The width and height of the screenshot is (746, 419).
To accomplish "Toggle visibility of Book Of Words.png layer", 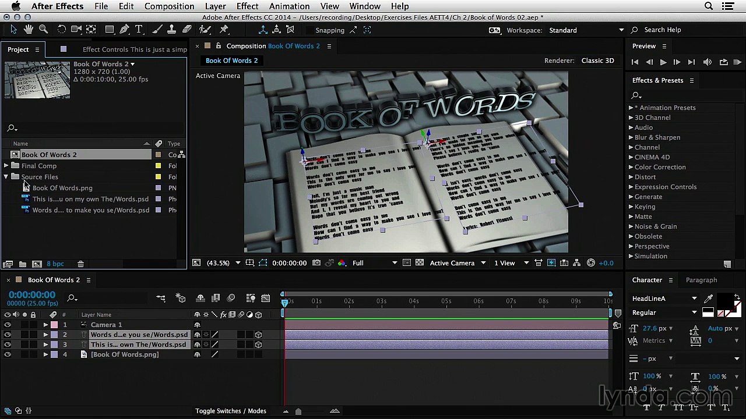I will point(7,354).
